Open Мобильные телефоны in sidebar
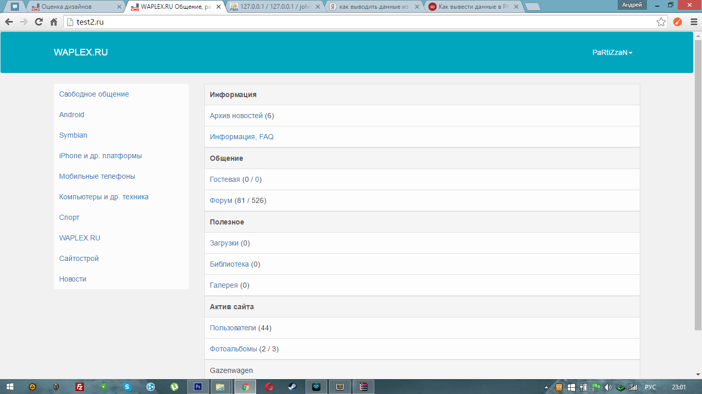702x394 pixels. pos(97,176)
